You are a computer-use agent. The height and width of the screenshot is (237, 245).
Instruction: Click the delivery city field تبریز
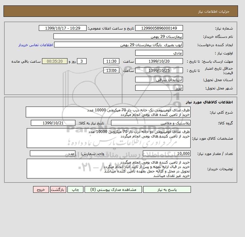point(159,88)
